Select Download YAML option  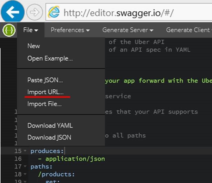[50, 125]
